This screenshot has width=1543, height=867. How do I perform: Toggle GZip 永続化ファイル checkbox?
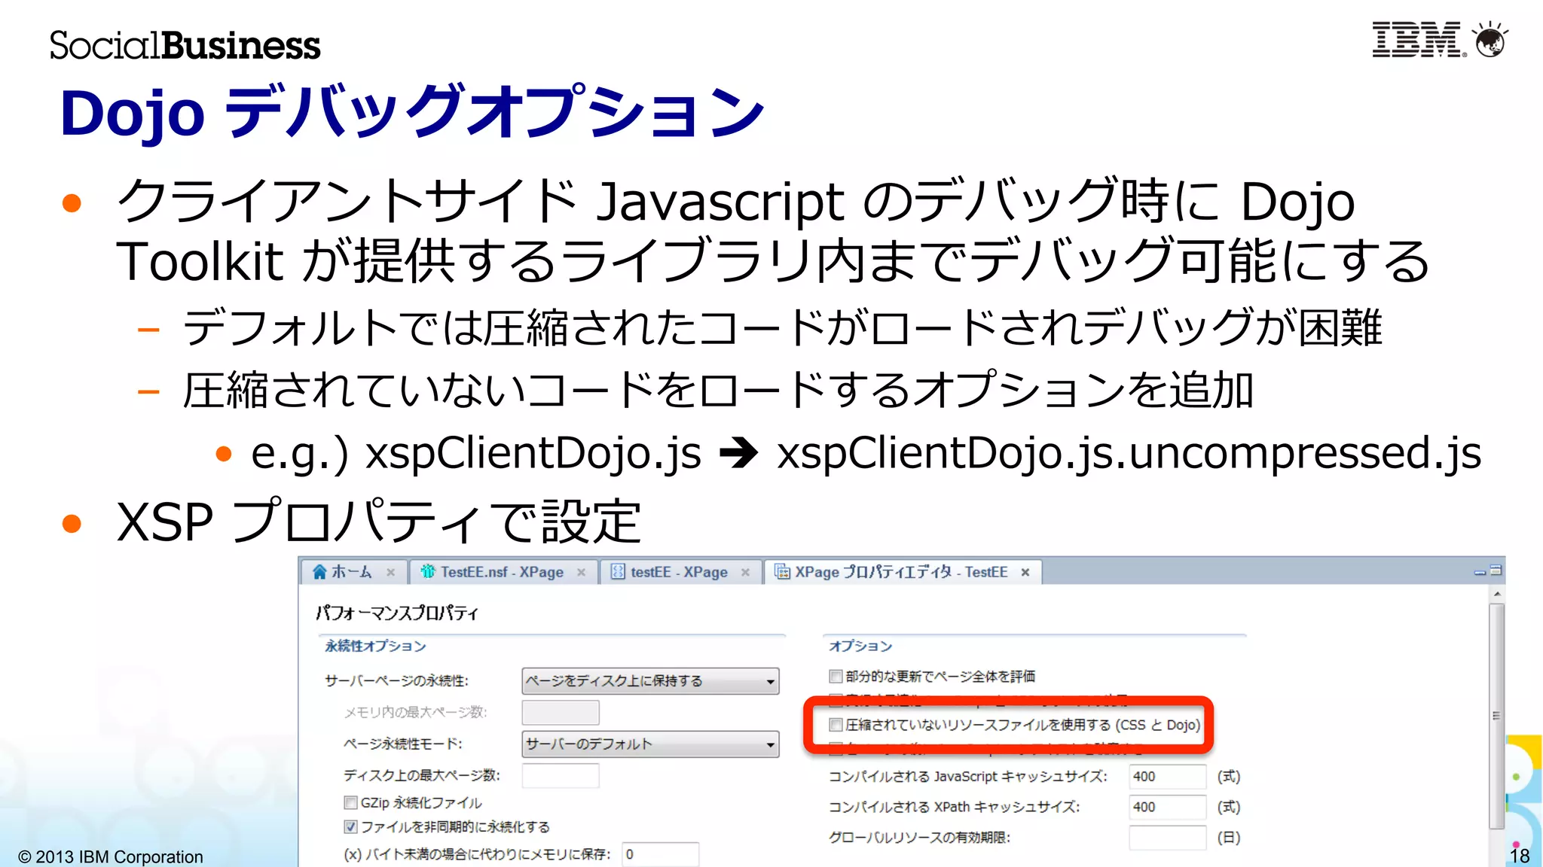(x=350, y=802)
